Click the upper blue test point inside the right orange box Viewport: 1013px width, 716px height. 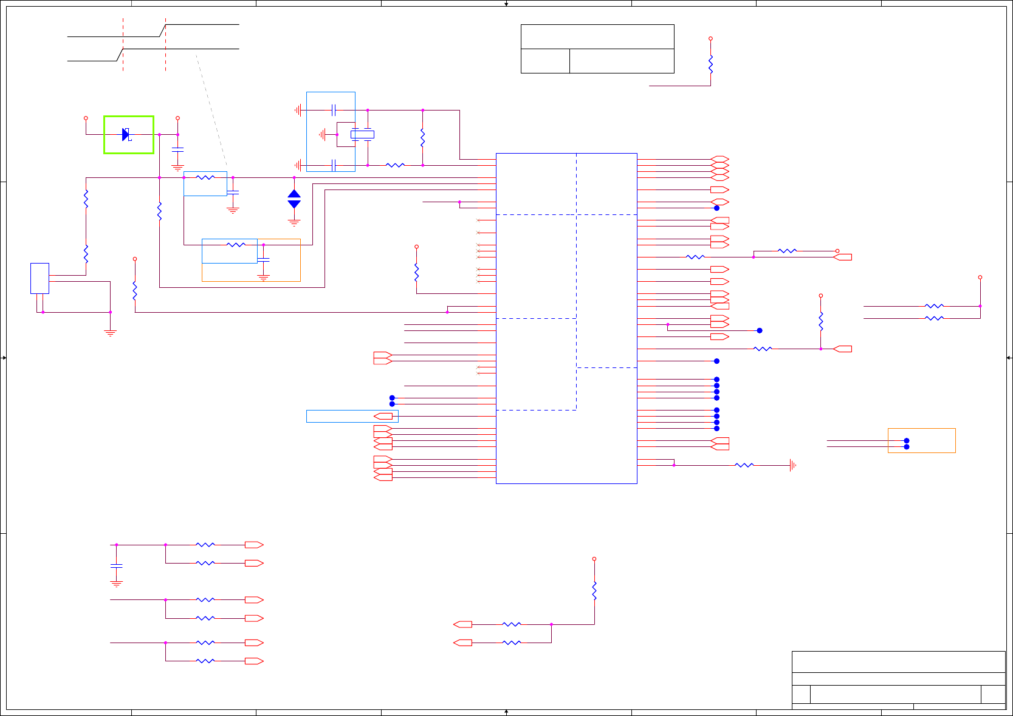(x=907, y=441)
